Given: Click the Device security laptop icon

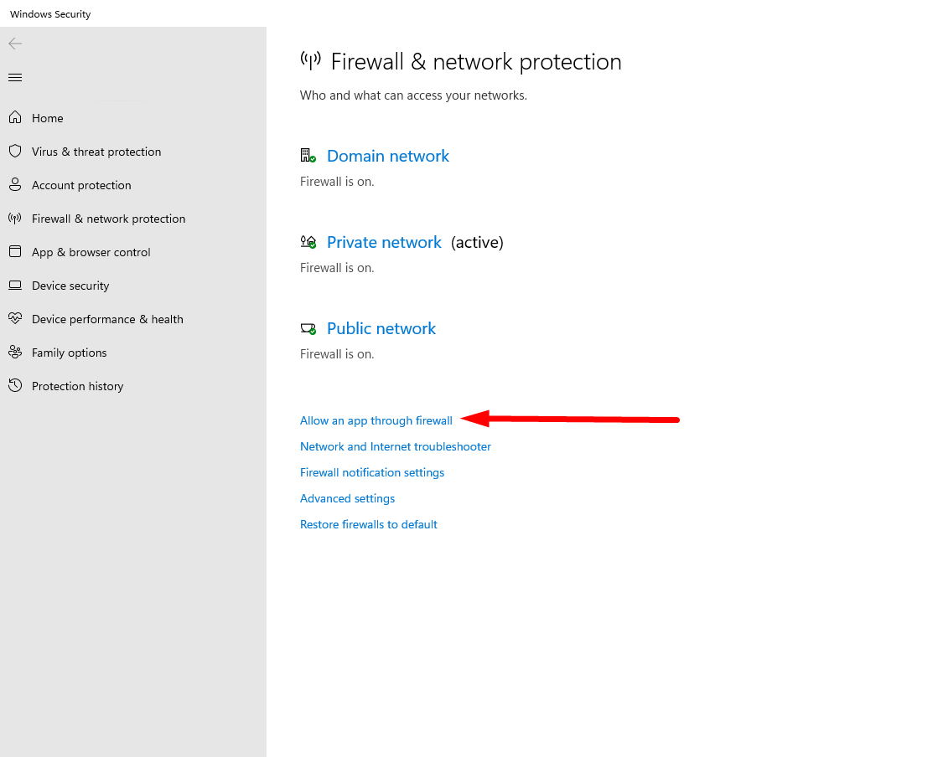Looking at the screenshot, I should tap(14, 286).
